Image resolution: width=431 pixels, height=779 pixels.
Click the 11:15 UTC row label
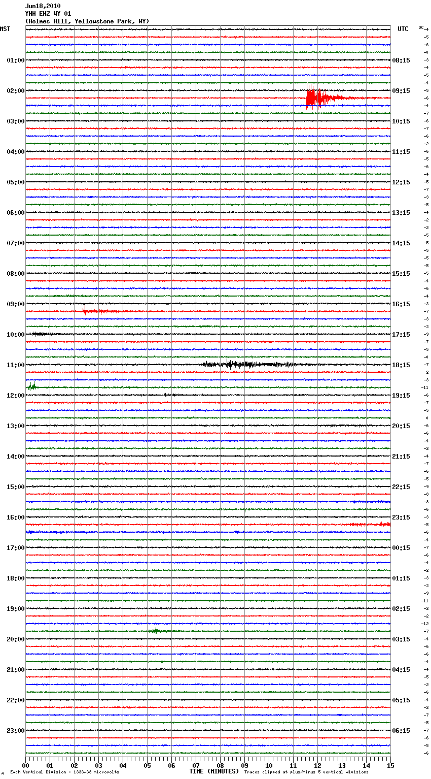[x=401, y=152]
